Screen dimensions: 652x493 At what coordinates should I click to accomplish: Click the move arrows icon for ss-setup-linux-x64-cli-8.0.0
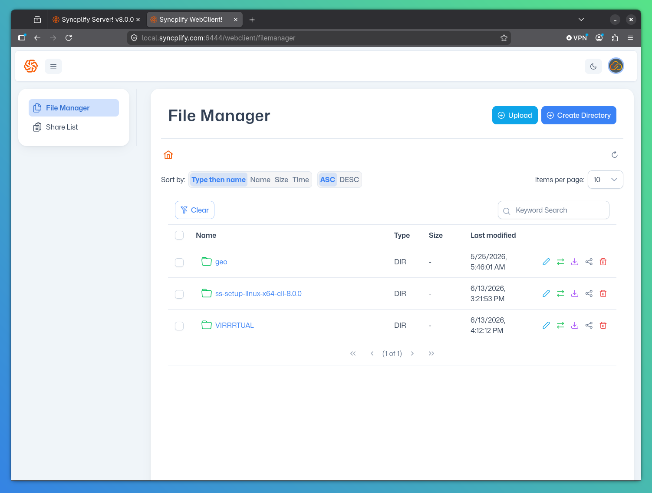point(560,293)
